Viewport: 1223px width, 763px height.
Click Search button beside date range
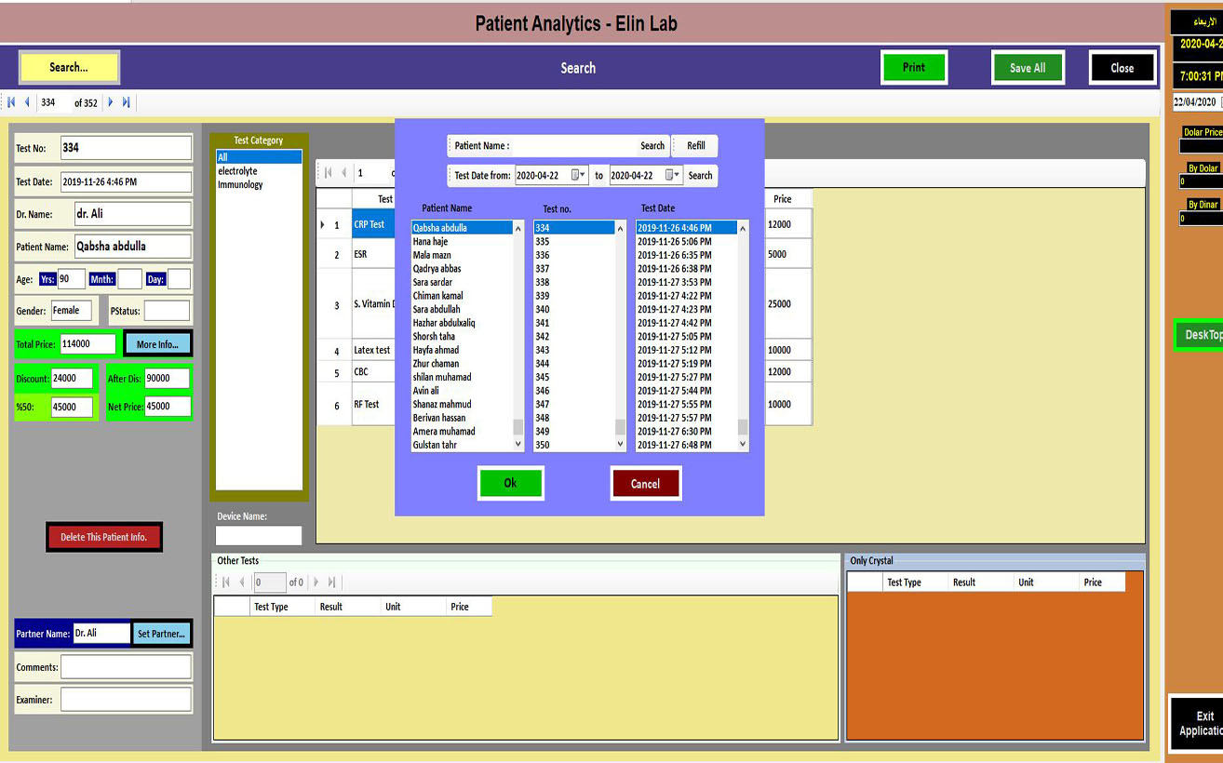700,175
